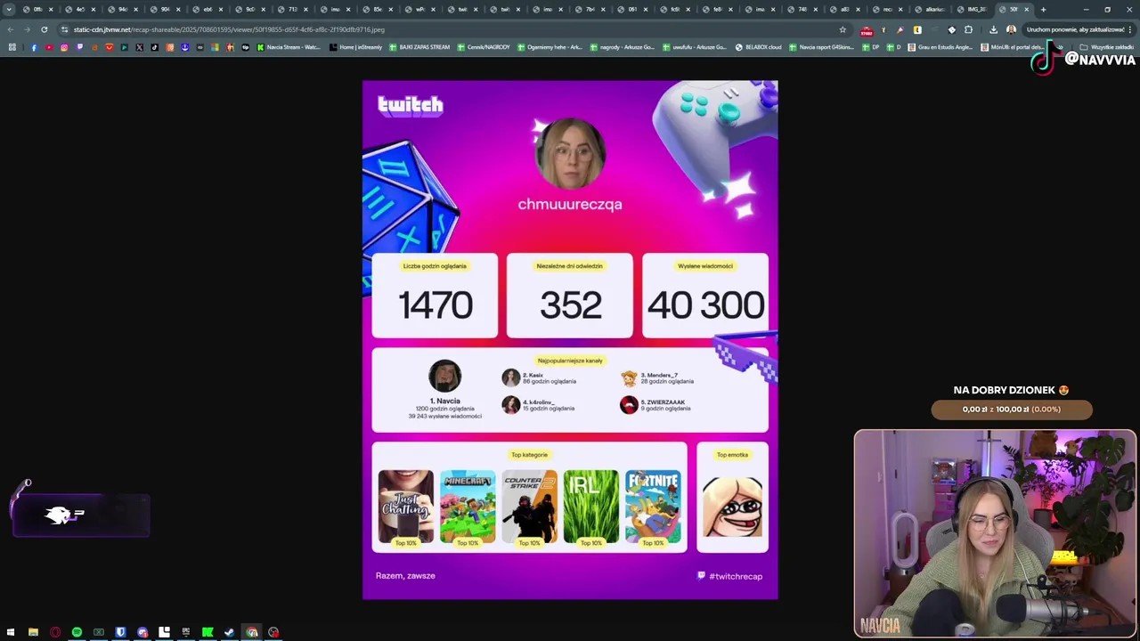This screenshot has width=1140, height=641.
Task: Click the top emote image
Action: pos(732,507)
